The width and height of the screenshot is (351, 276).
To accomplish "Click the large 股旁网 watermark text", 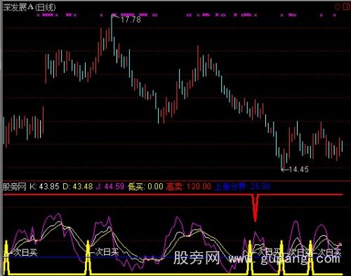I will (x=196, y=258).
